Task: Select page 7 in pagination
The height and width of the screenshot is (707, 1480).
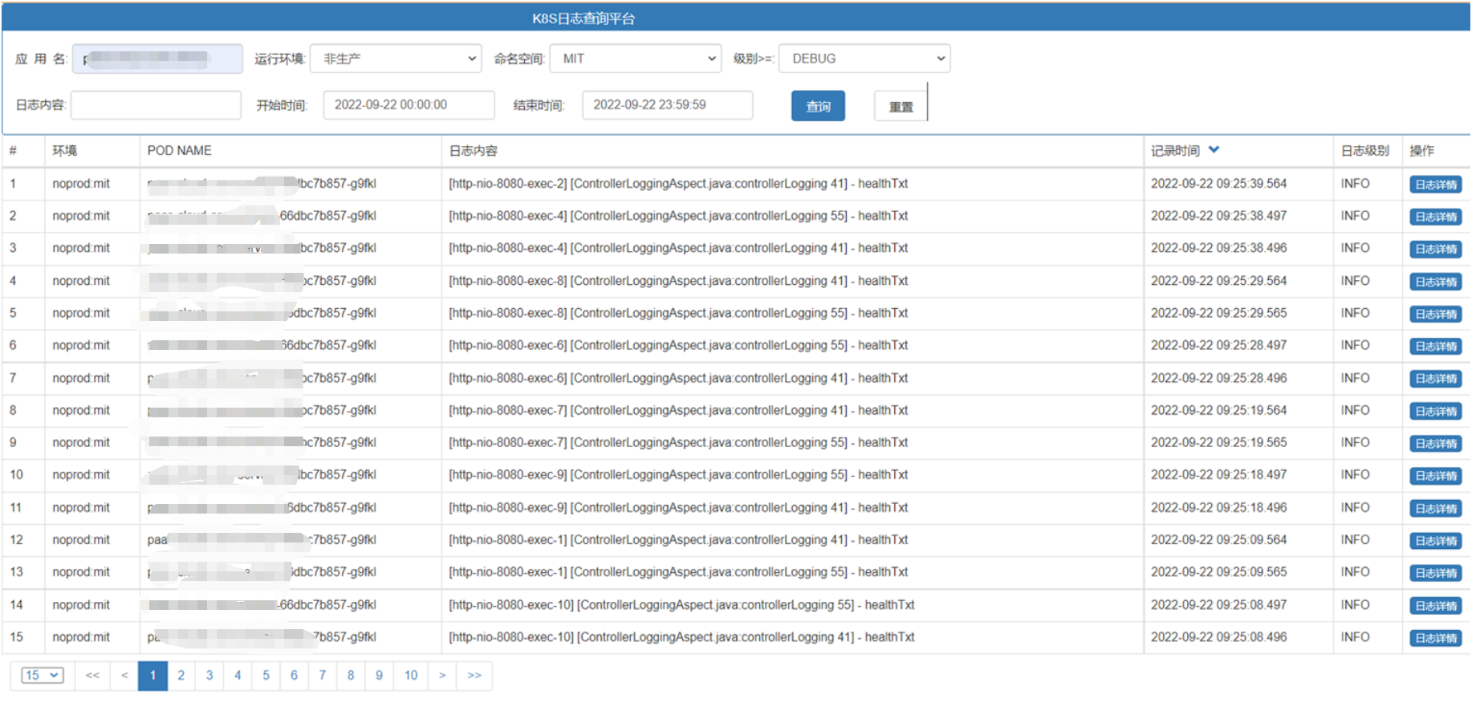Action: click(x=323, y=676)
